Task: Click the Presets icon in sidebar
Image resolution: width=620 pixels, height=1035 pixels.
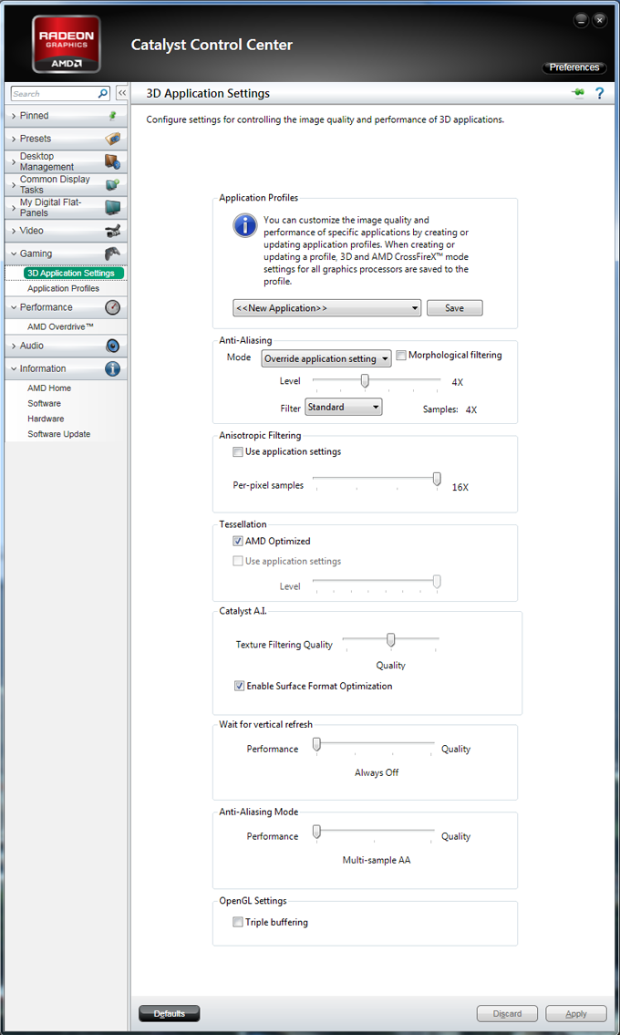Action: coord(113,139)
